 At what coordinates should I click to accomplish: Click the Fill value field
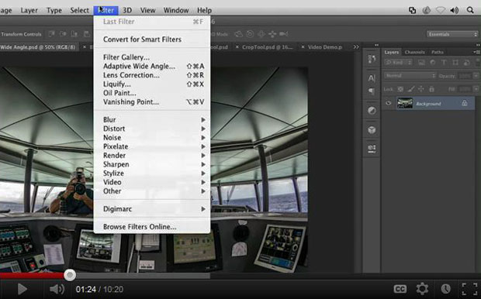click(465, 89)
